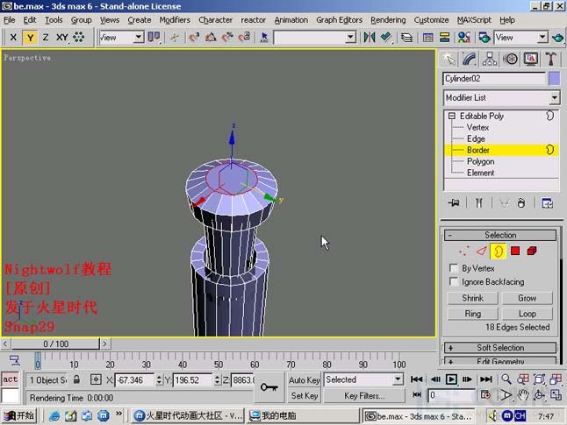The image size is (567, 425).
Task: Collapse the Selection rollout
Action: (500, 235)
